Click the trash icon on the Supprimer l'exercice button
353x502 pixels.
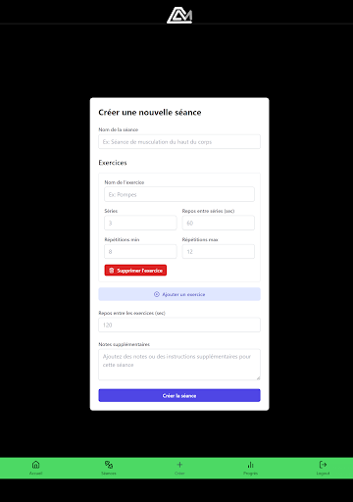pyautogui.click(x=112, y=271)
